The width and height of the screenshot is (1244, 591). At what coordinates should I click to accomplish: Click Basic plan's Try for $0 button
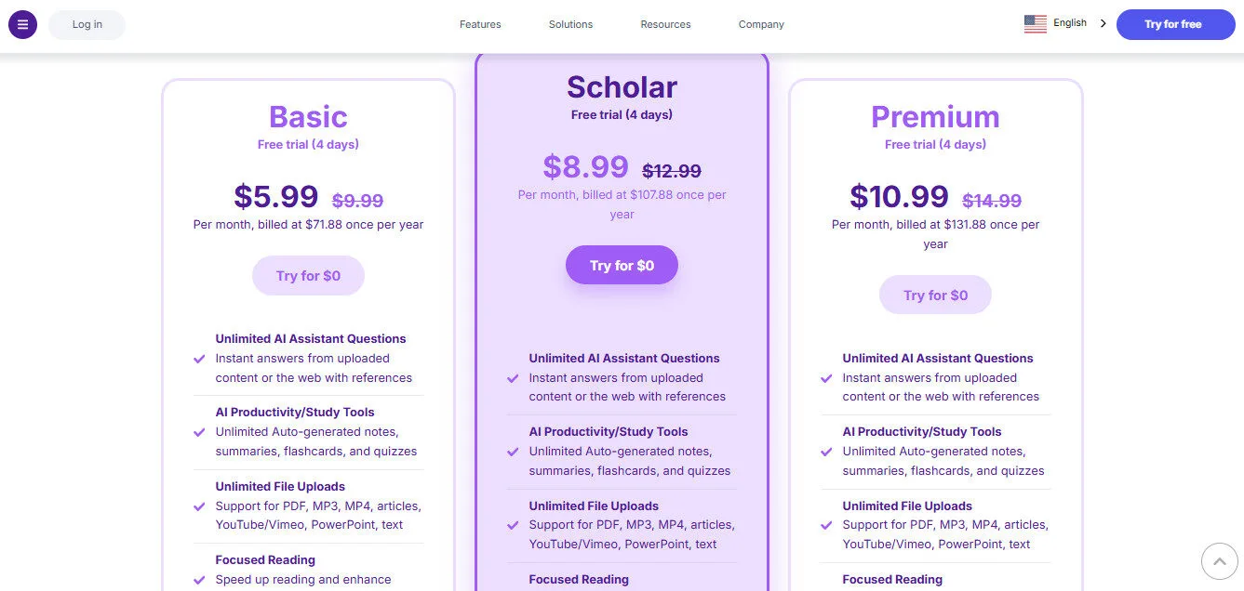tap(308, 275)
